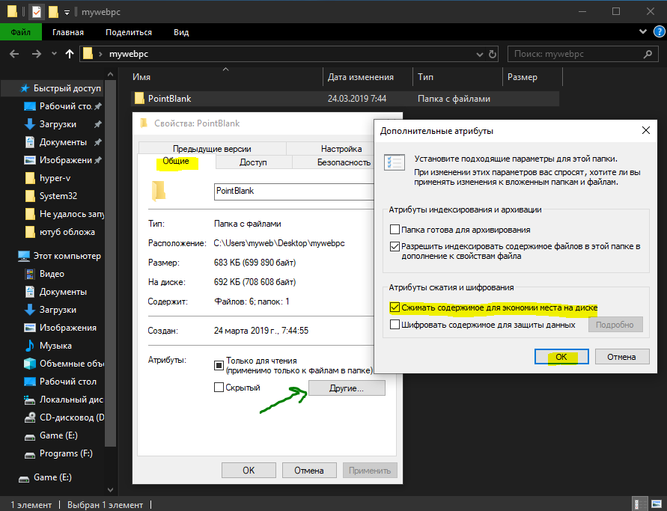The height and width of the screenshot is (511, 667).
Task: Toggle Папка готова для архивирования checkbox
Action: [x=395, y=230]
